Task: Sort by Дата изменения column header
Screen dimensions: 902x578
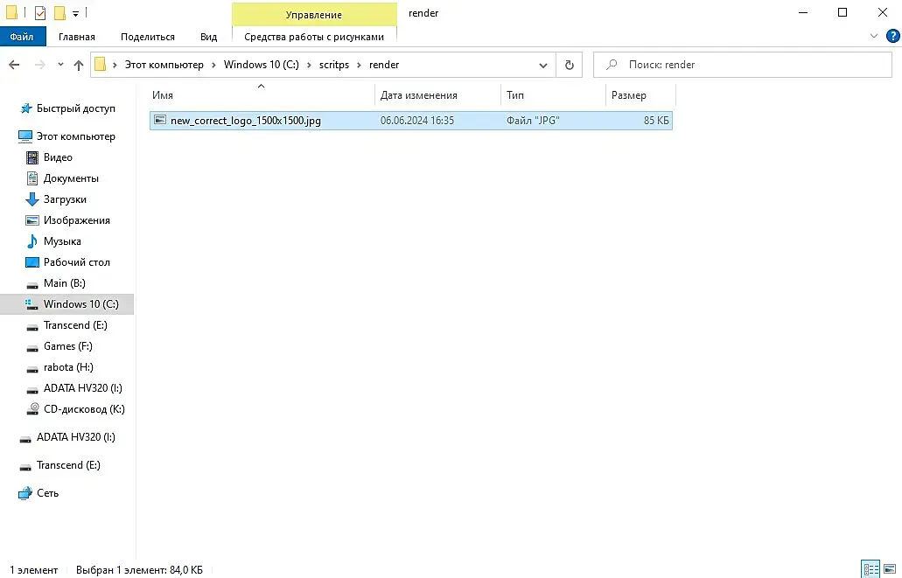Action: pos(437,95)
